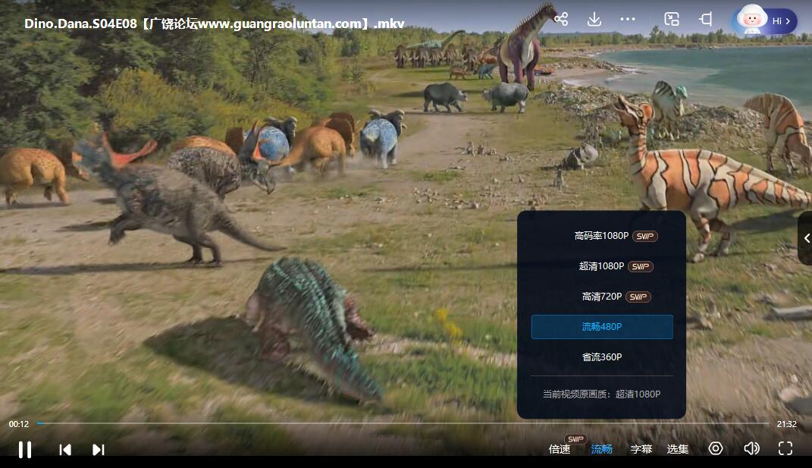Screen dimensions: 812x468
Task: Click the icon left of the avatar
Action: 706,19
